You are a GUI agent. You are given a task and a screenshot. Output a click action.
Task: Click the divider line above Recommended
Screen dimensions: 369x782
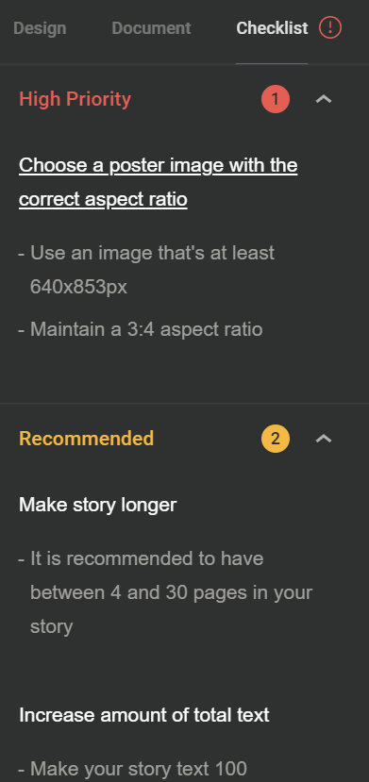[185, 403]
